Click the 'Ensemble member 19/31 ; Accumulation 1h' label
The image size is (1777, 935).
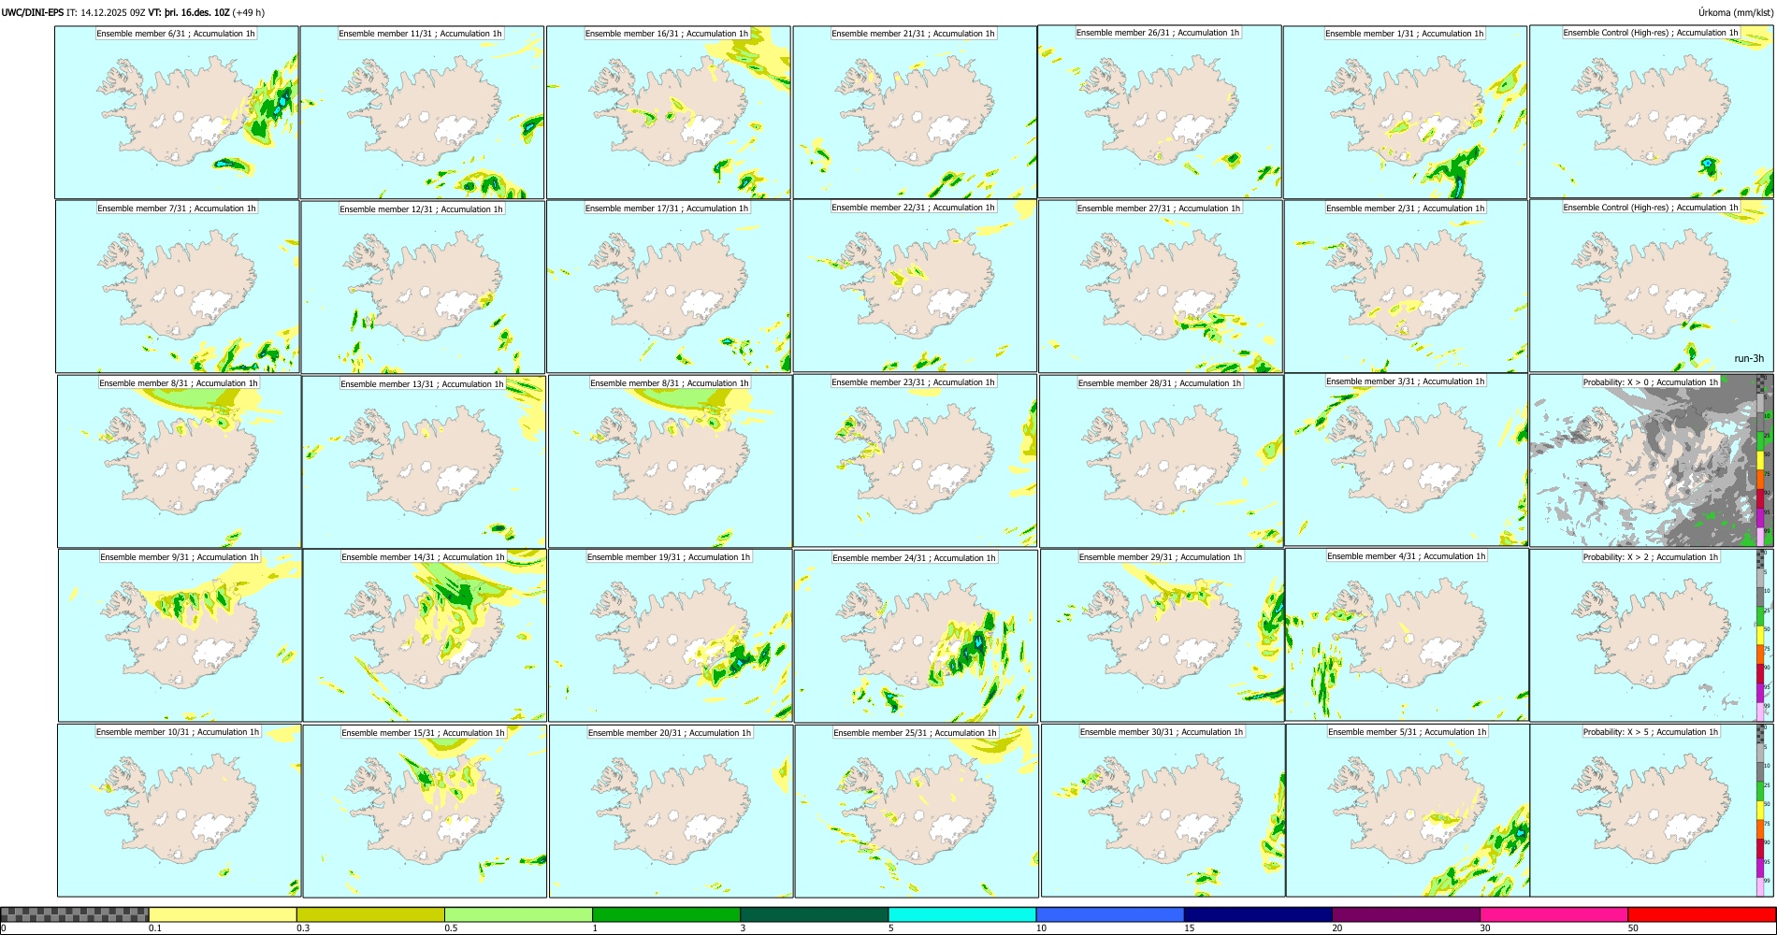[x=669, y=557]
